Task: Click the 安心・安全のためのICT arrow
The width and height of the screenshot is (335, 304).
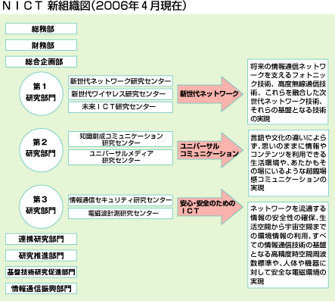Action: 209,207
